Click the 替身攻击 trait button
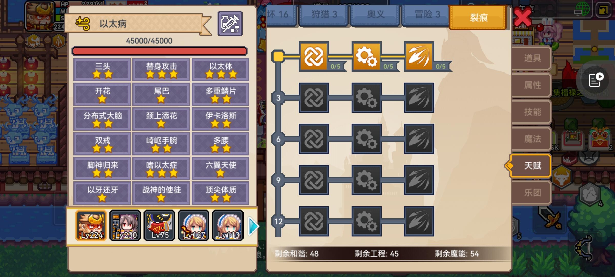615x277 pixels. tap(161, 70)
